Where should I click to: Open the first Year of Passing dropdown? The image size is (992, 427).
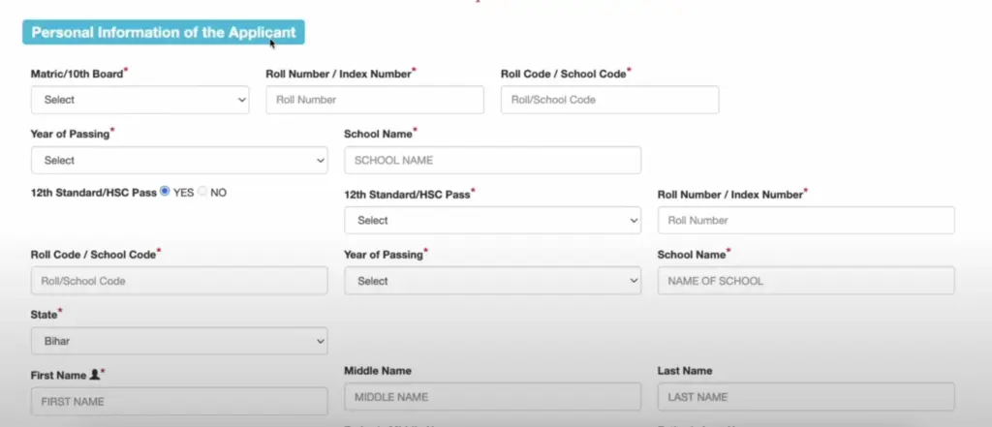(179, 160)
